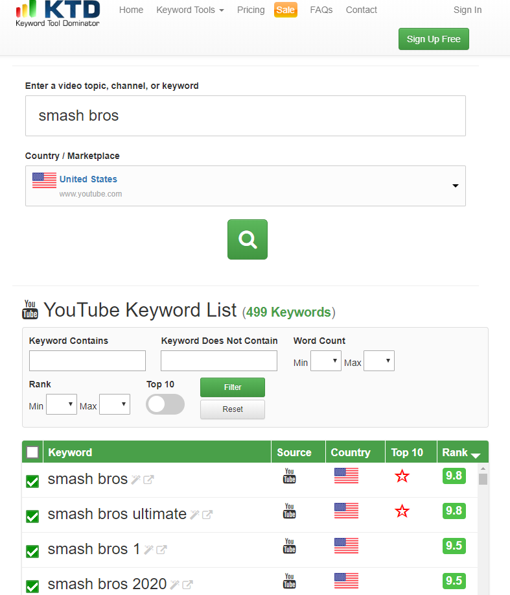Click the green magnifier search button
The width and height of the screenshot is (510, 595).
click(248, 239)
